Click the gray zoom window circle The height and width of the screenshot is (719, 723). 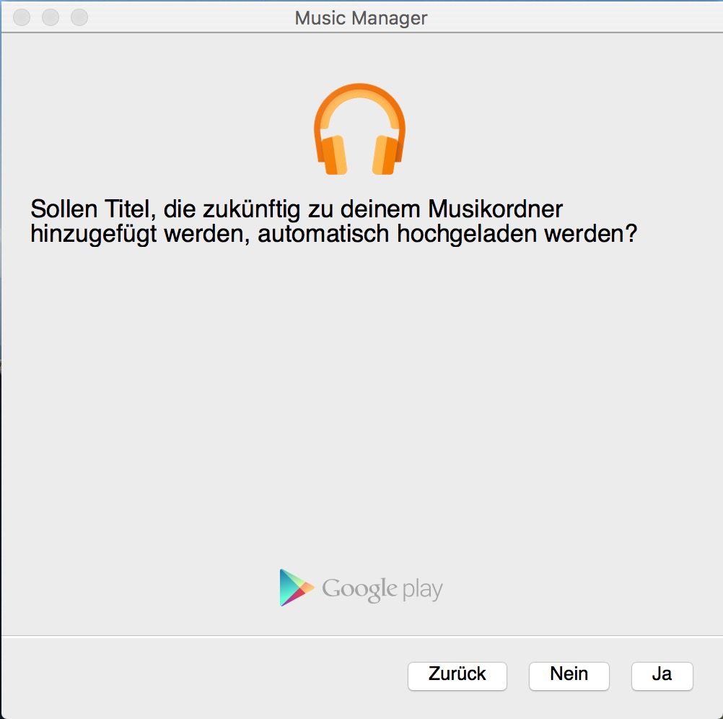point(79,17)
